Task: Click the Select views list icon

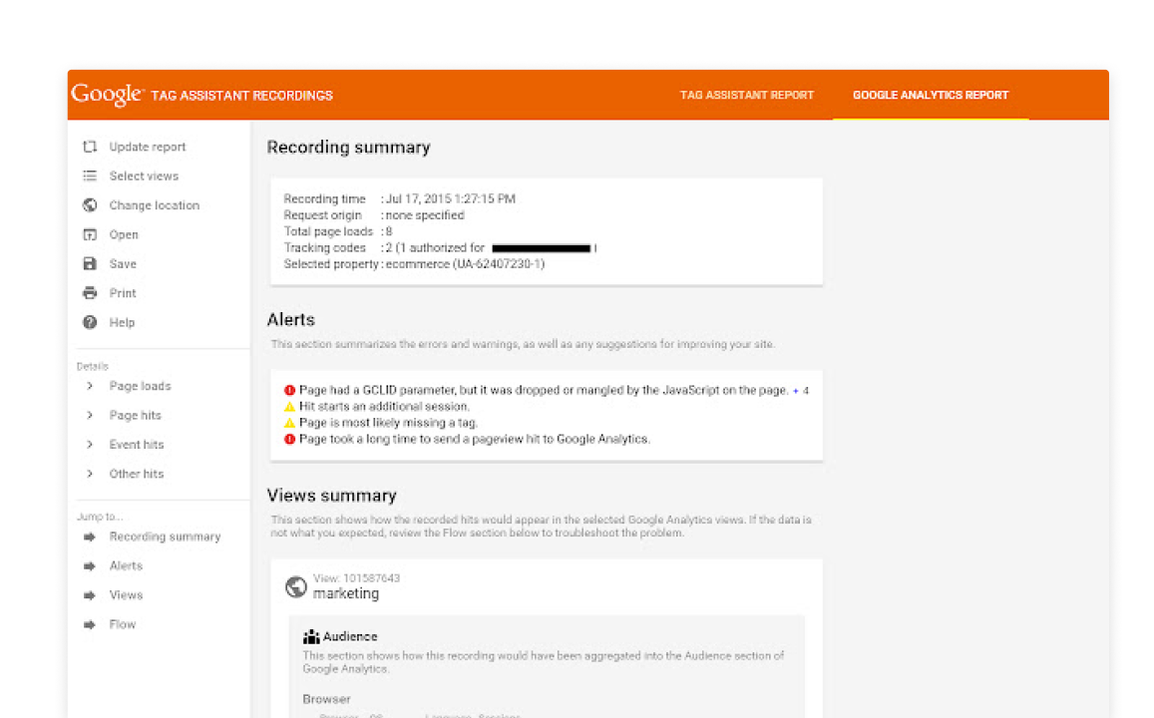Action: tap(90, 177)
